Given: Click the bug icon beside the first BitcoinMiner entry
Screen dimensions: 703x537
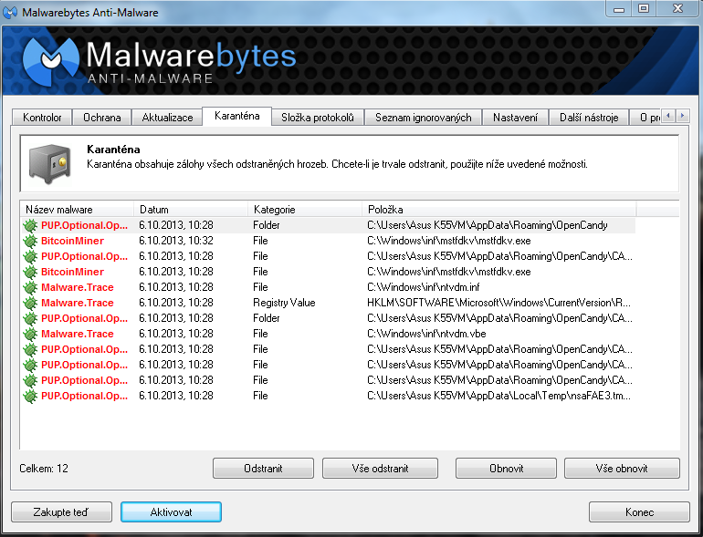Looking at the screenshot, I should pyautogui.click(x=30, y=241).
